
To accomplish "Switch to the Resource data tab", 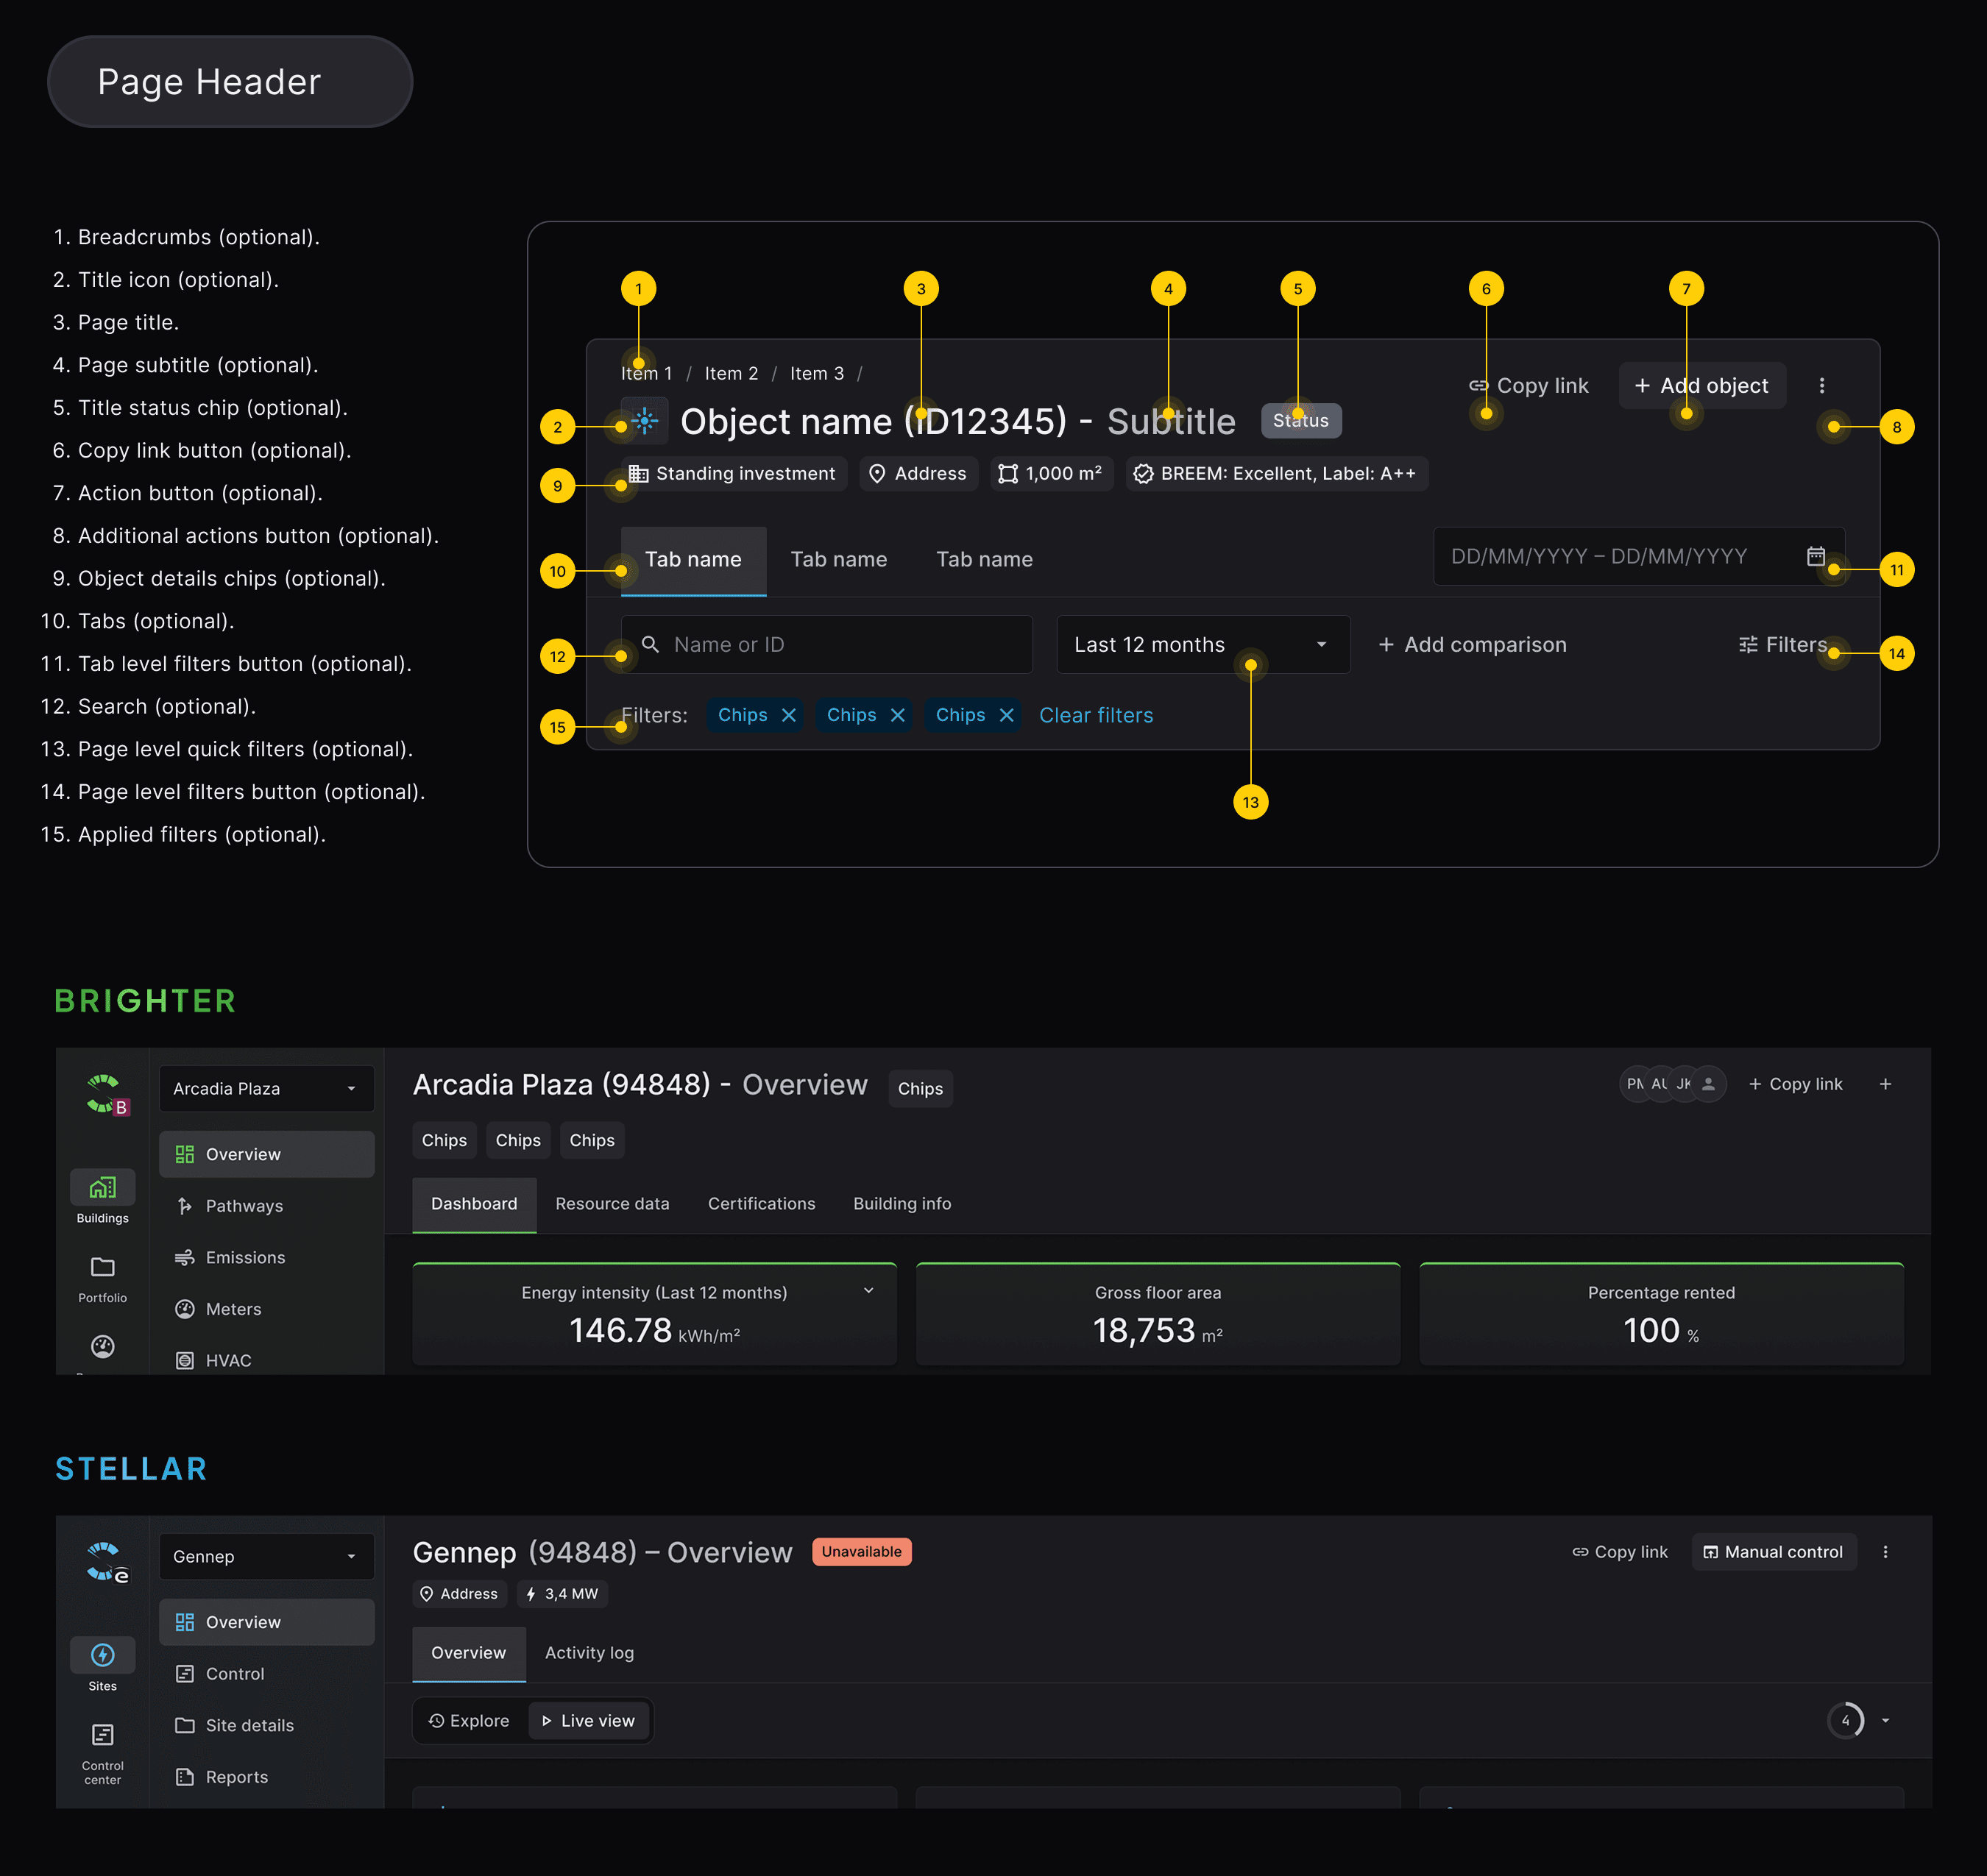I will tap(612, 1204).
